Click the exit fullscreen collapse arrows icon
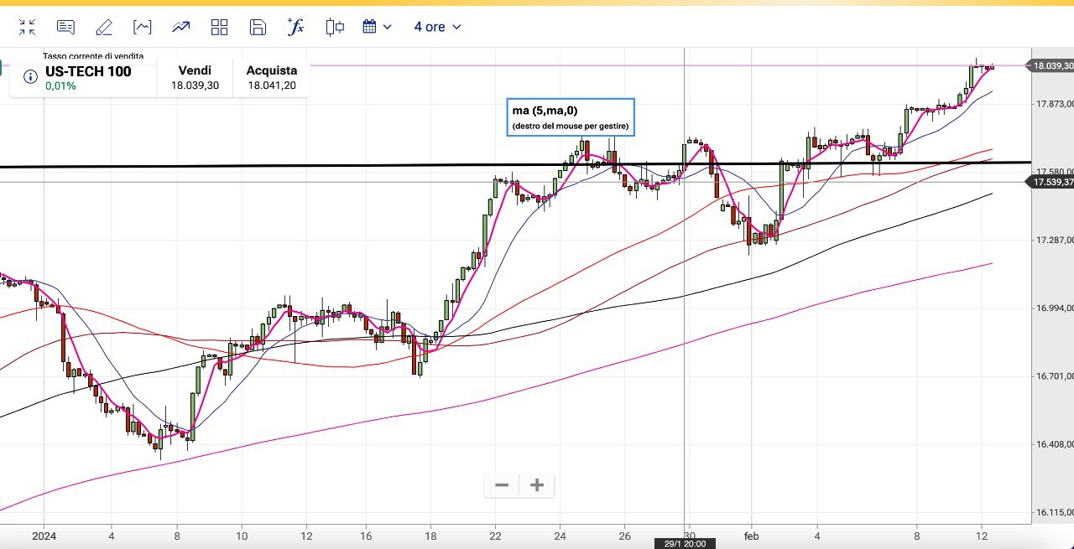1074x549 pixels. [x=27, y=27]
